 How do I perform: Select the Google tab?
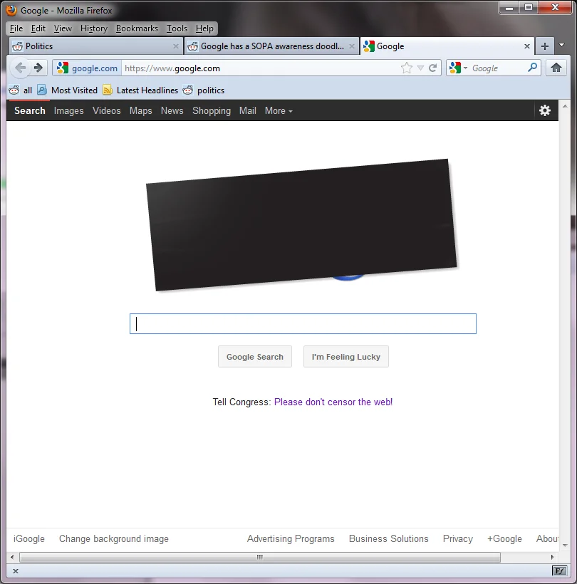[447, 46]
